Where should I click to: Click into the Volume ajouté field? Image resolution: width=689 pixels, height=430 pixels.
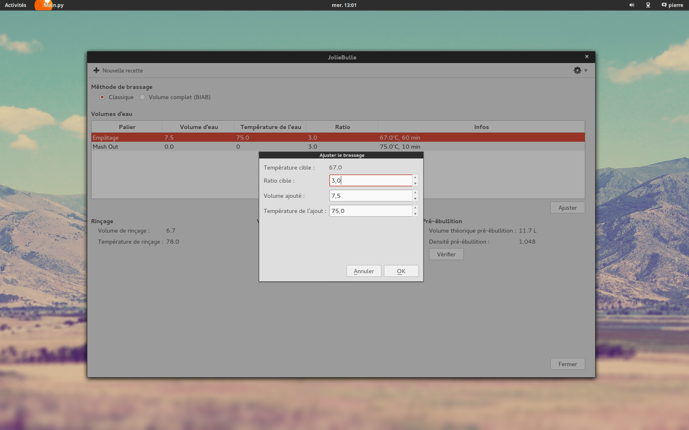coord(370,196)
